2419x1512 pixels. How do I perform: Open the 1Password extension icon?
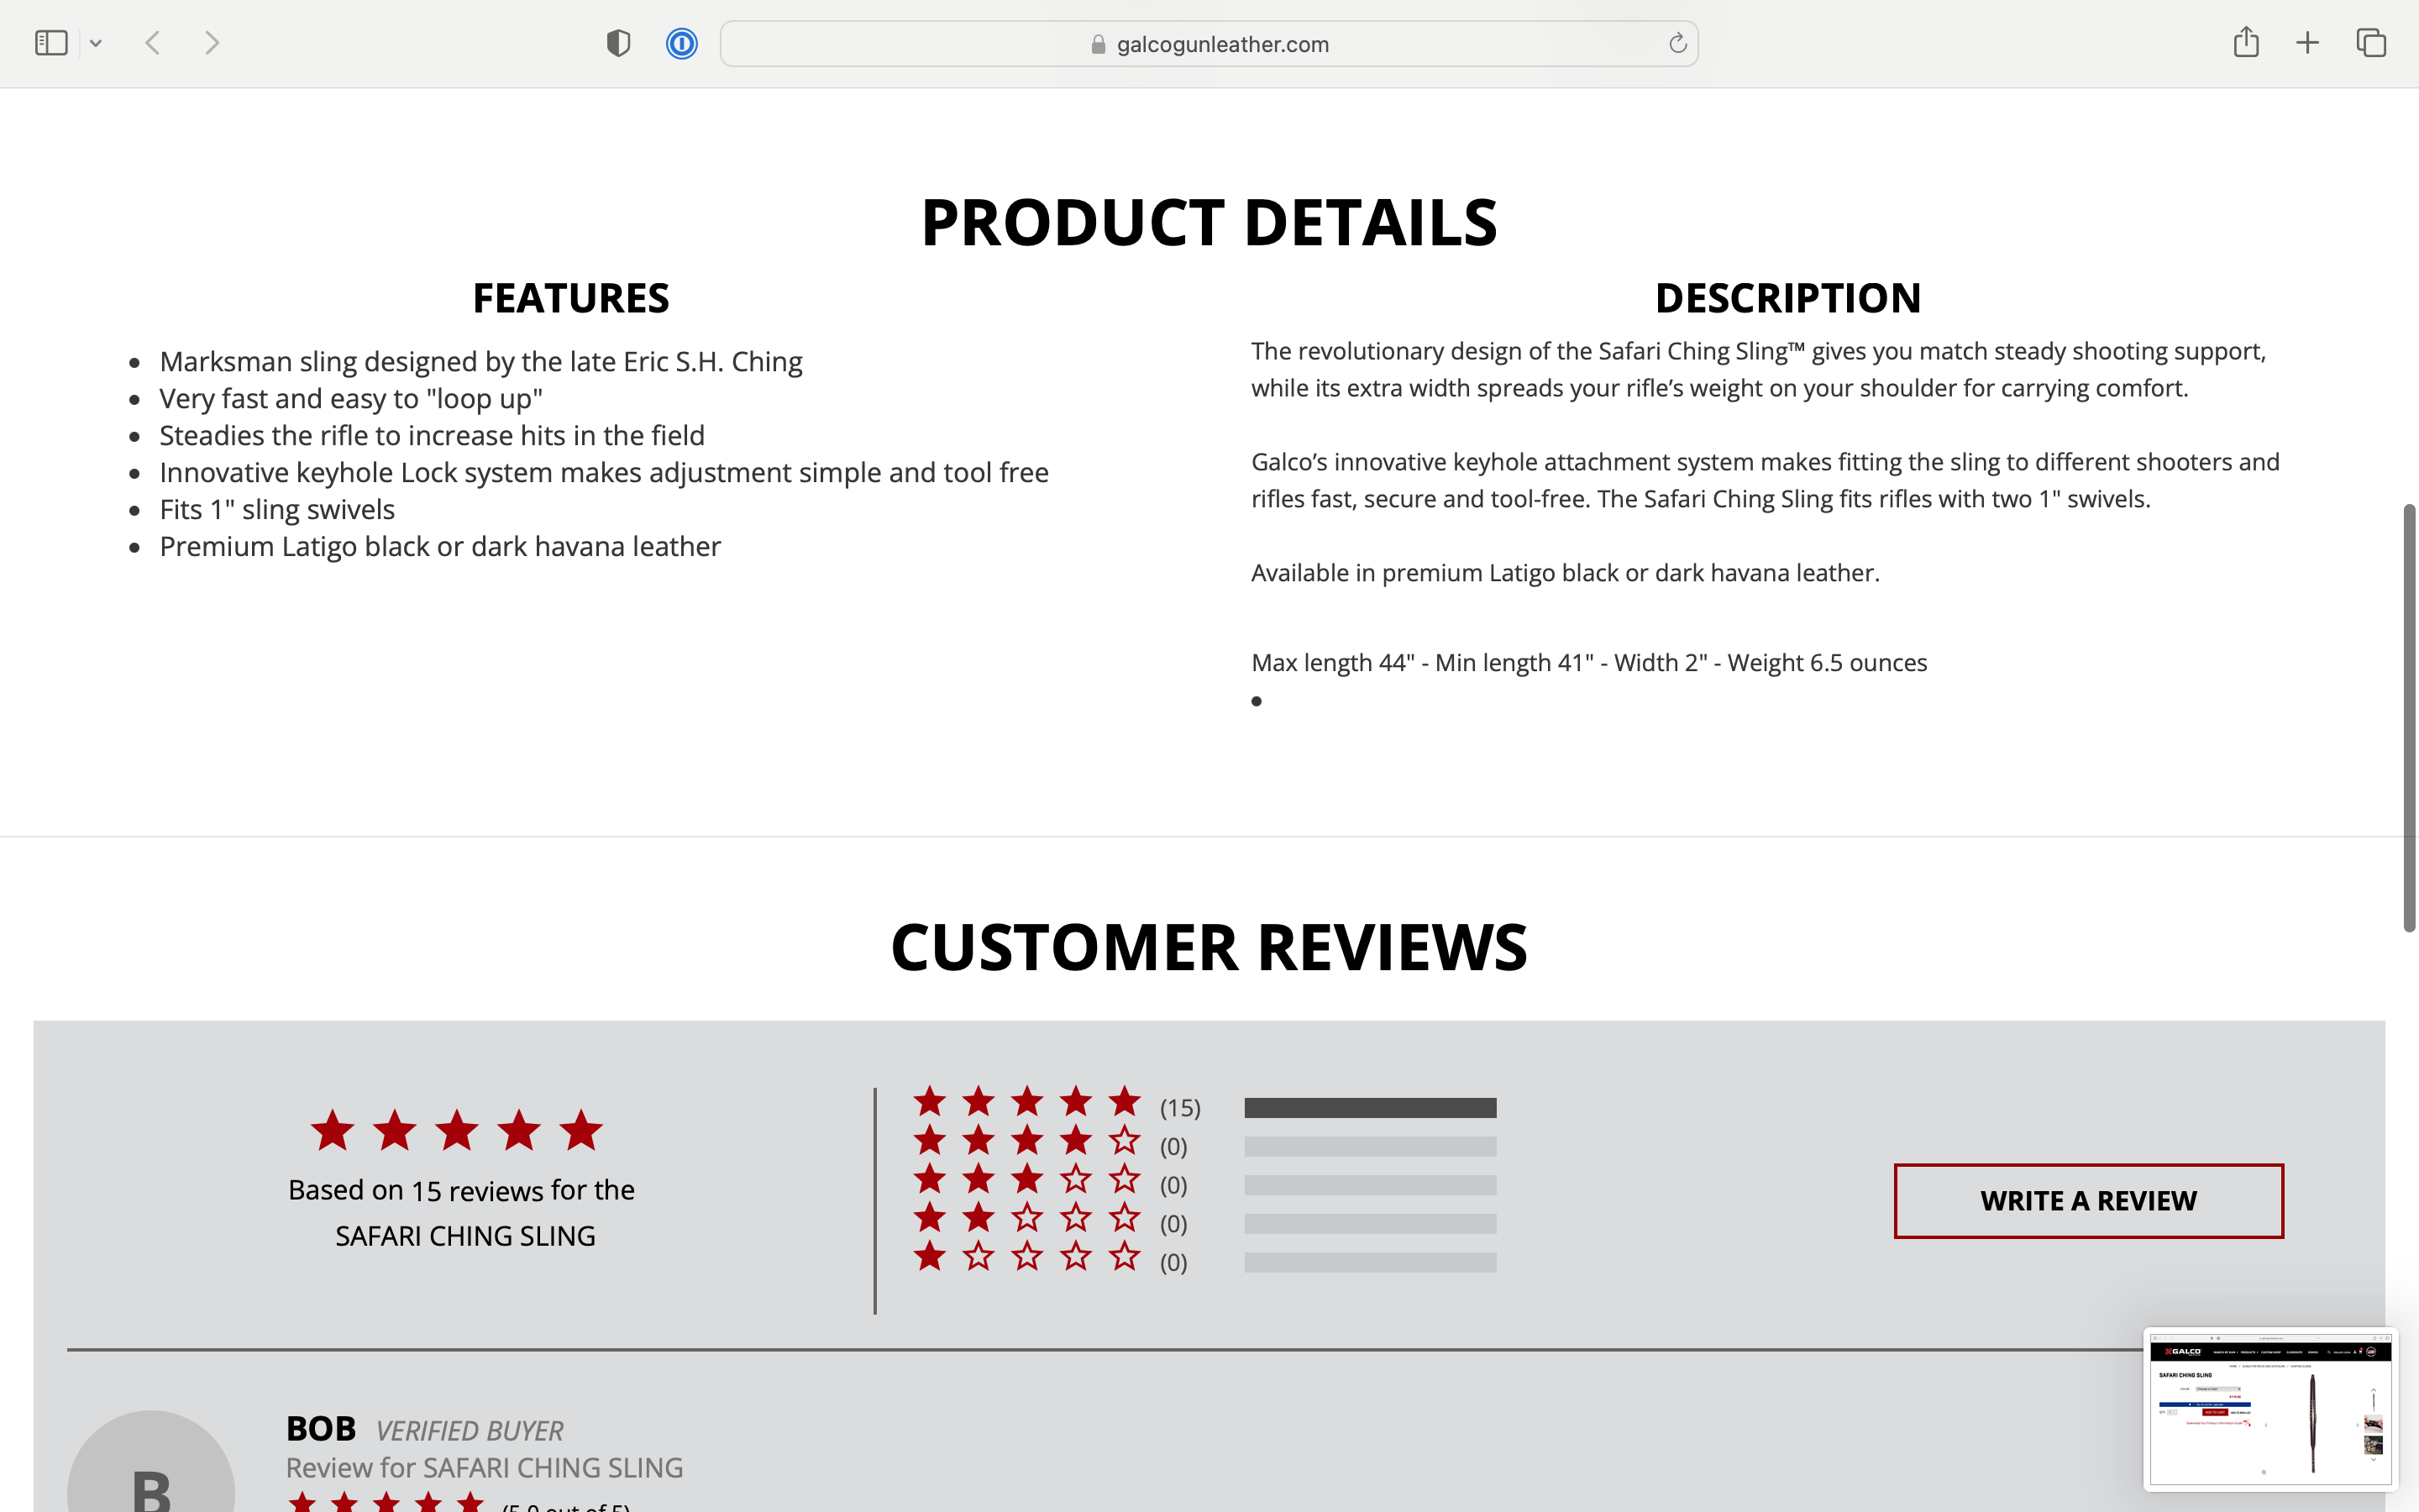coord(682,43)
